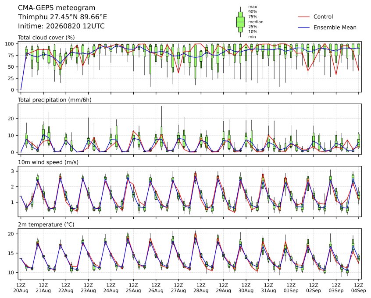Click the Control legend red line
The image size is (371, 298).
304,17
